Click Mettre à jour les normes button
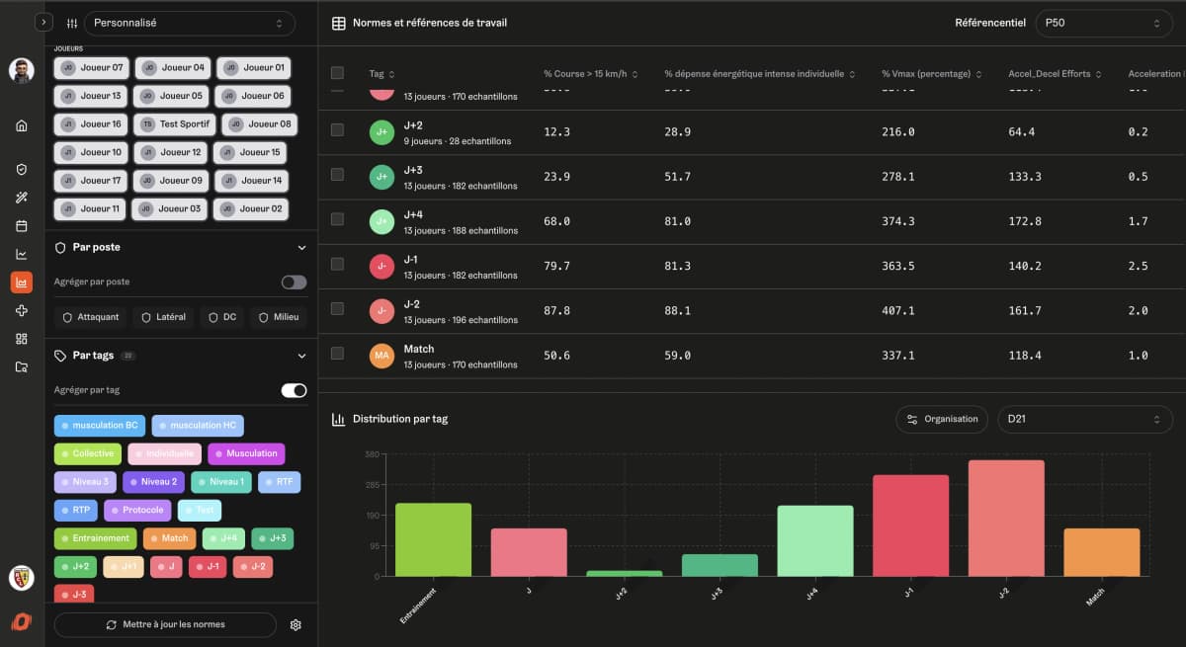The image size is (1186, 647). (x=165, y=625)
